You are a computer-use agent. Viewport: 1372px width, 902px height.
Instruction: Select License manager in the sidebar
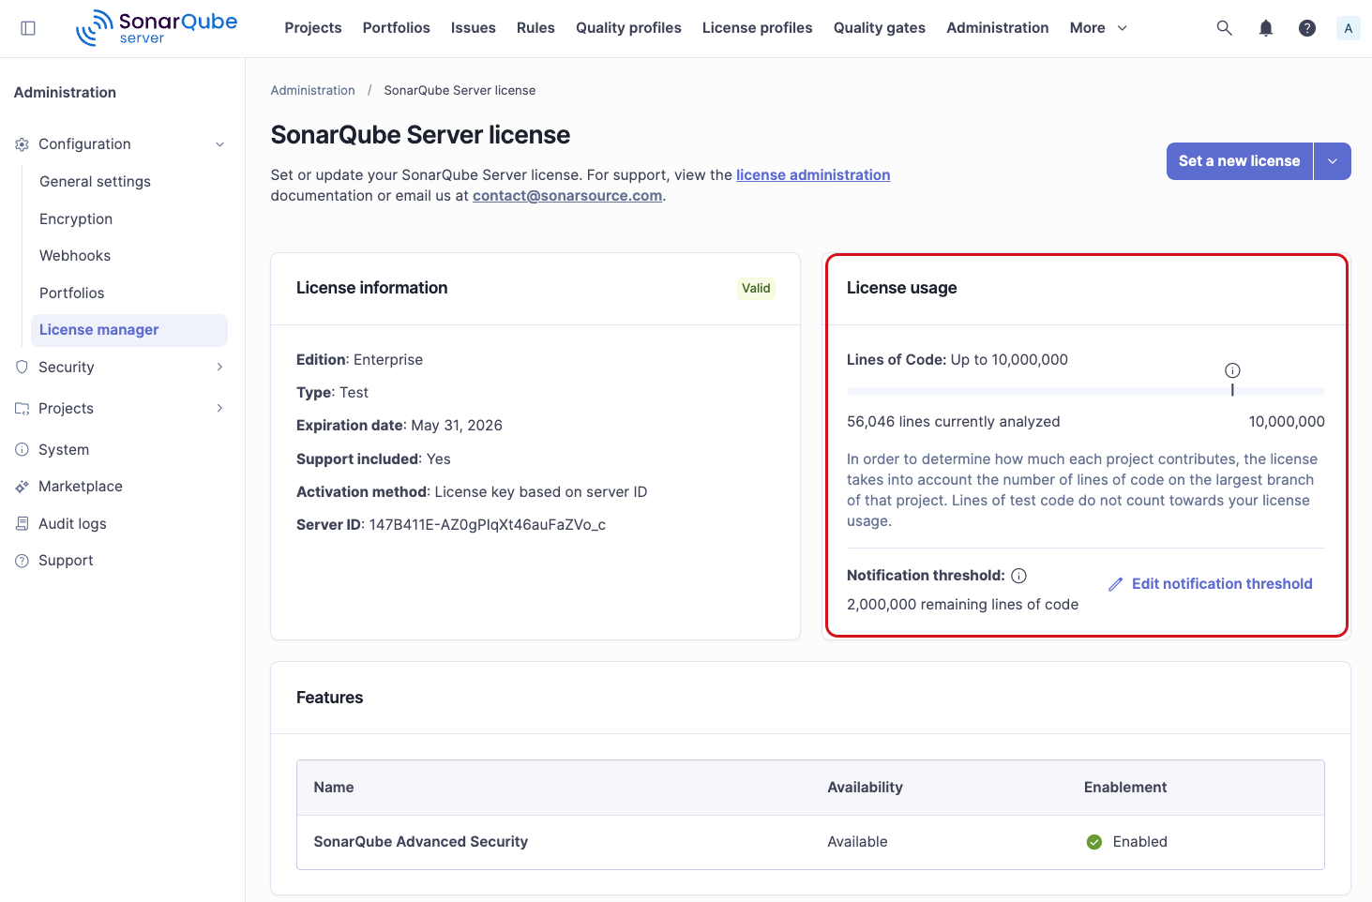click(129, 330)
